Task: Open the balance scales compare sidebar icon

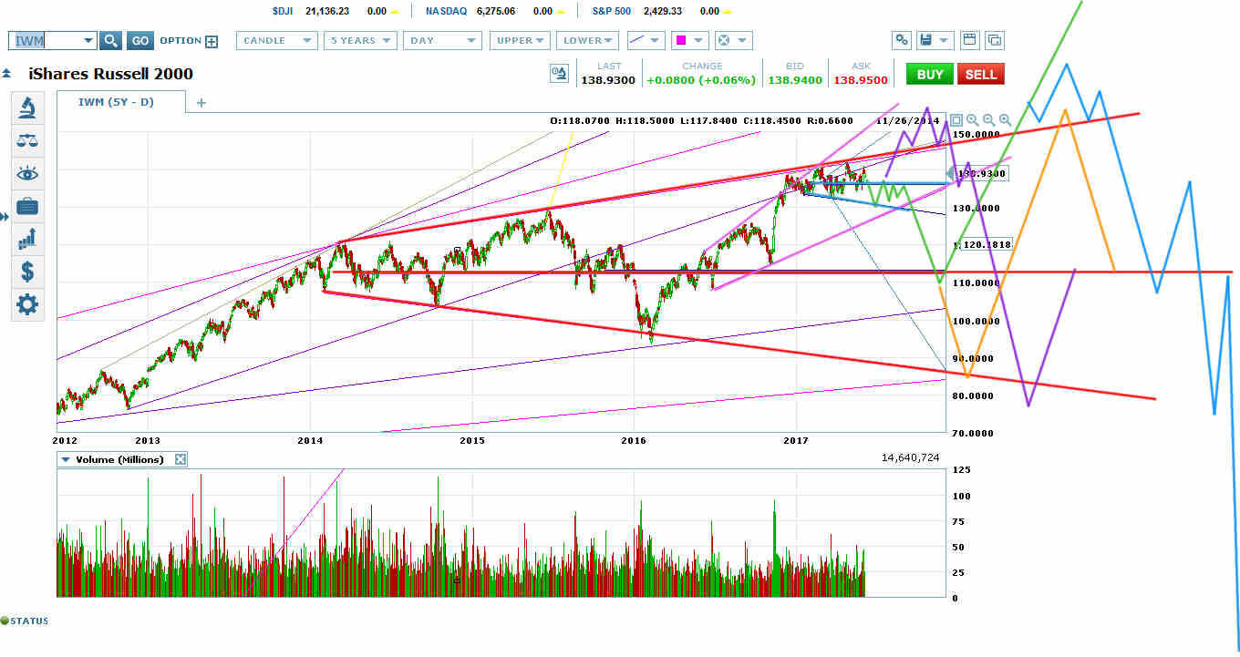Action: tap(27, 140)
